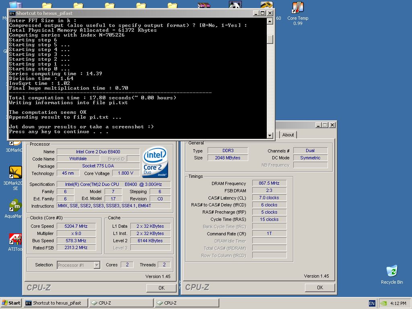Click the 'Total computation time : 17.80 seconds' line

click(x=93, y=98)
